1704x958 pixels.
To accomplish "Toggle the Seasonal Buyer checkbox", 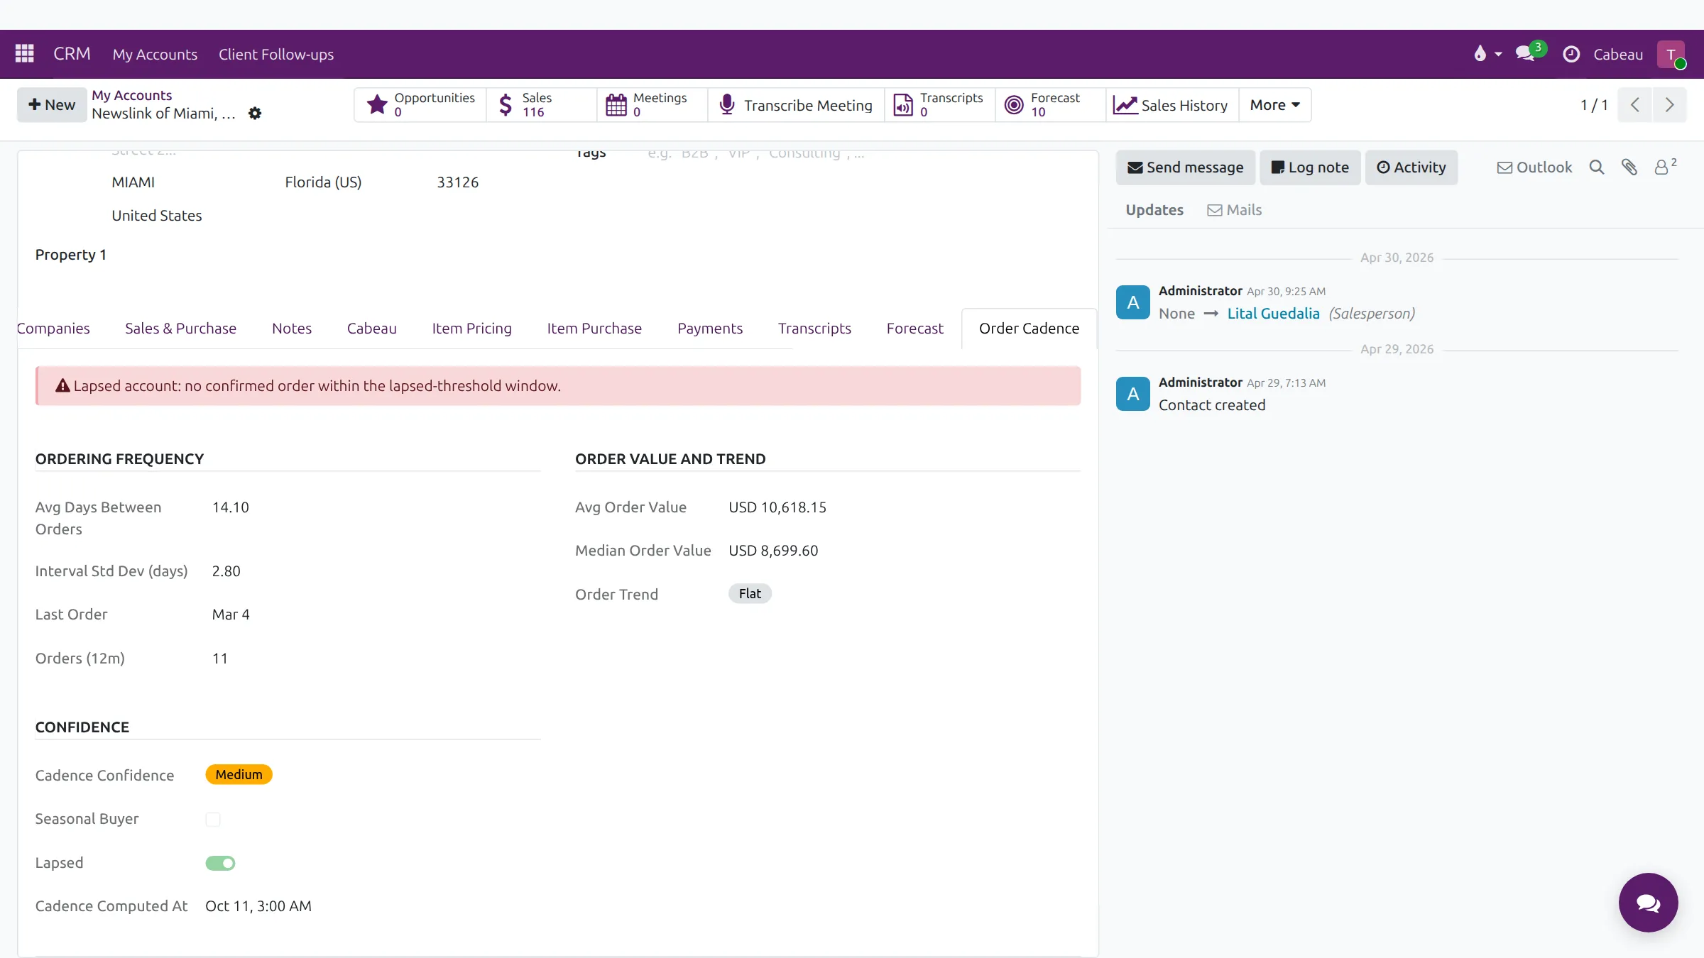I will (213, 820).
